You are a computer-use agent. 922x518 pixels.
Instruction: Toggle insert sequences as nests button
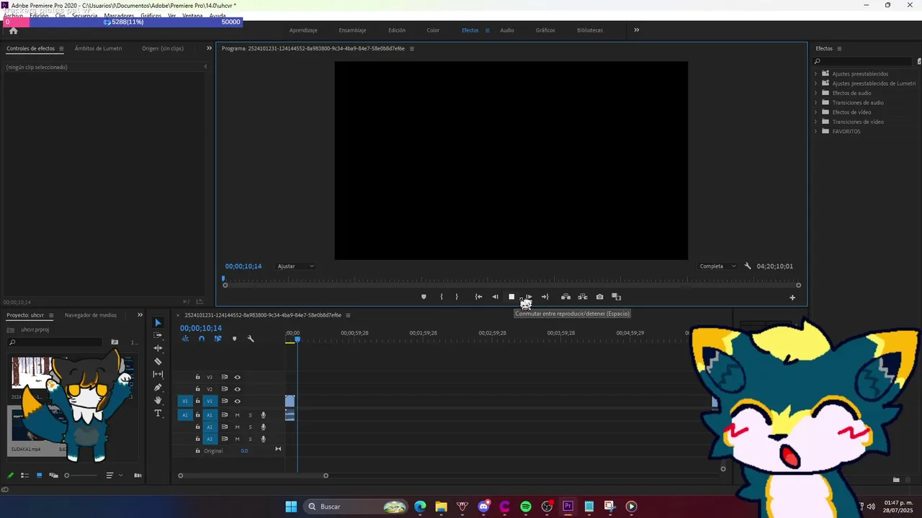pyautogui.click(x=185, y=339)
